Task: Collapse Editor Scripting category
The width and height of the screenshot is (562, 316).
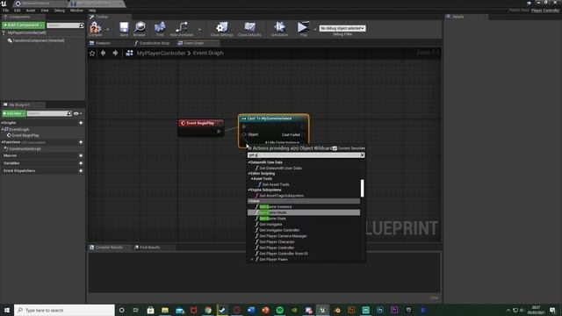Action: click(249, 174)
